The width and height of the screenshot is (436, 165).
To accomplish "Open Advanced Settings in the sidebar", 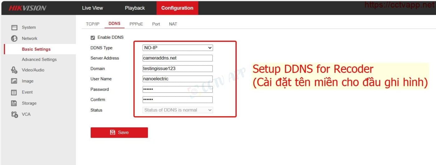I will click(39, 60).
